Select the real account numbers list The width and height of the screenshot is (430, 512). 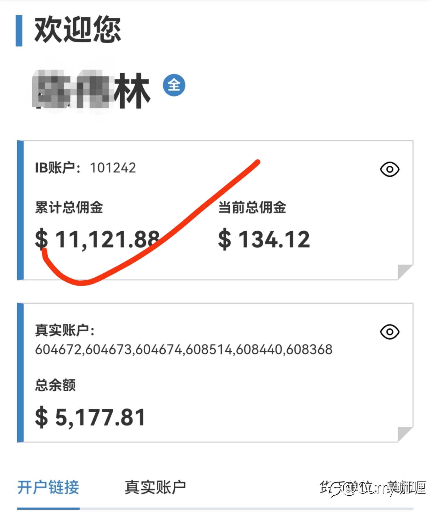click(x=184, y=349)
